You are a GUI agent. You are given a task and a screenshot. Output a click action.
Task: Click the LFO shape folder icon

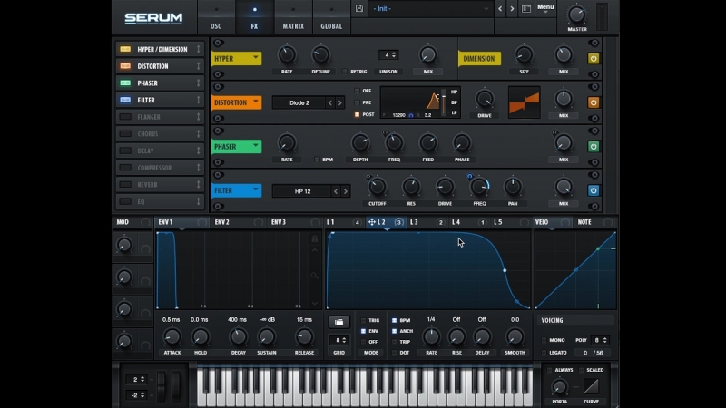pos(338,322)
